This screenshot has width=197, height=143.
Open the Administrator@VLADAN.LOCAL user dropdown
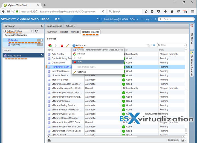click(121, 19)
